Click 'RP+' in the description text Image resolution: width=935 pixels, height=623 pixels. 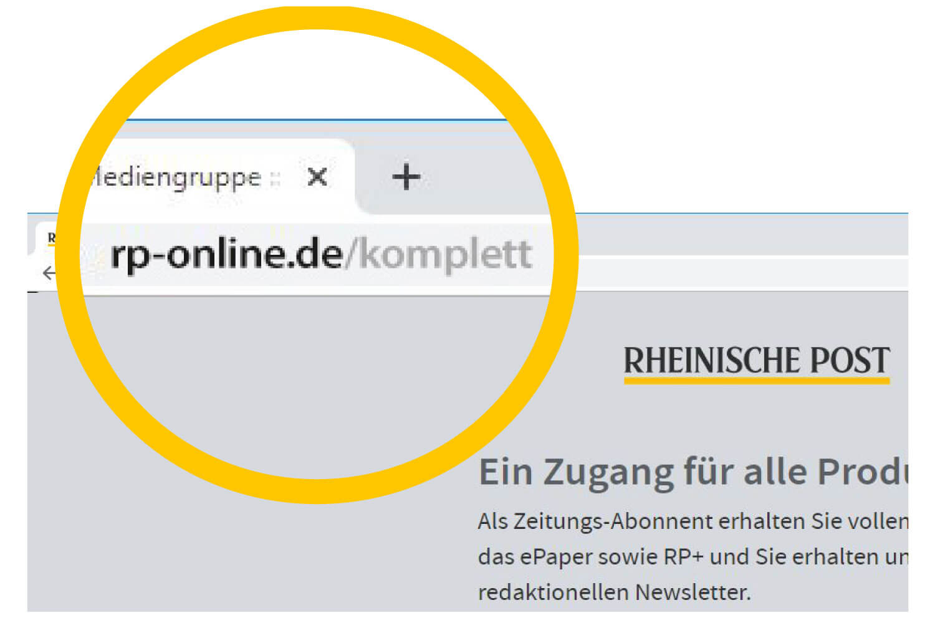tap(683, 556)
